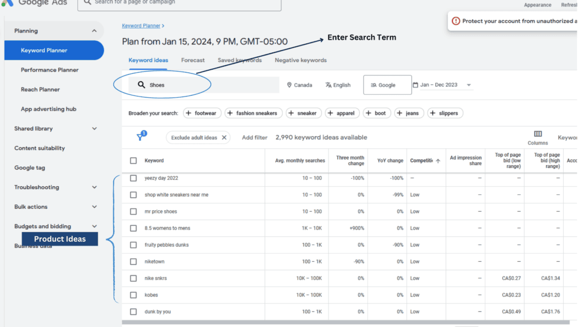Check the nike snkrs row
This screenshot has height=327, width=582.
tap(133, 278)
